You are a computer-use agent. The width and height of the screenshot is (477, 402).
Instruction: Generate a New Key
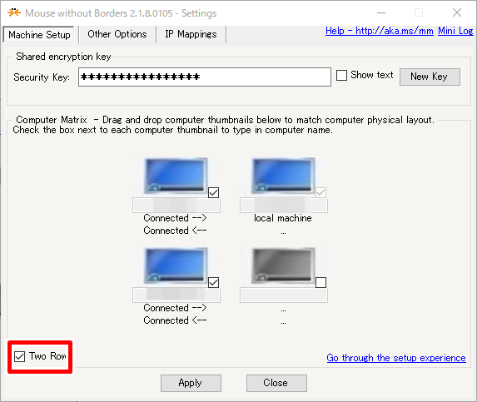click(x=430, y=77)
